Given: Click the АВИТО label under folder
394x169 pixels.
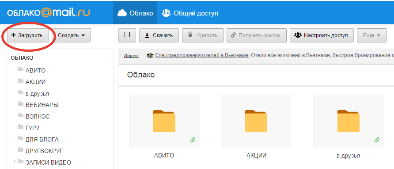Looking at the screenshot, I should (x=164, y=155).
